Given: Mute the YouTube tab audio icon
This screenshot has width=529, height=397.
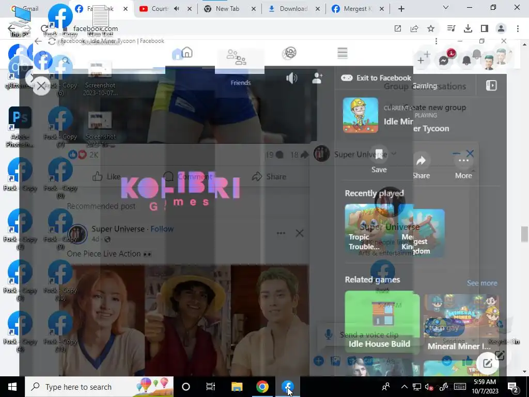Looking at the screenshot, I should point(177,9).
